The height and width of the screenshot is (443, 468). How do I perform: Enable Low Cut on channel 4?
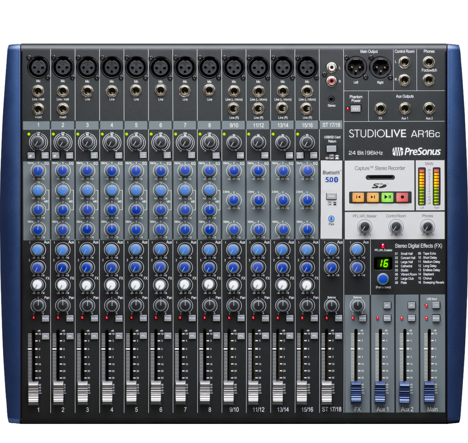(118, 155)
